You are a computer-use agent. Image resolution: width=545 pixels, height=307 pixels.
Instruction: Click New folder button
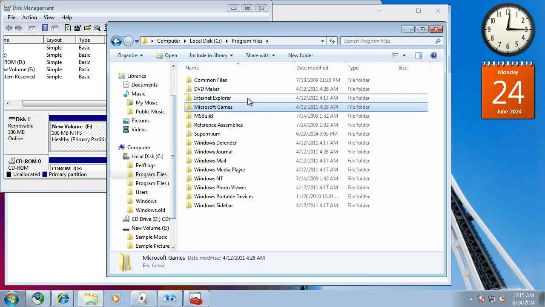301,55
